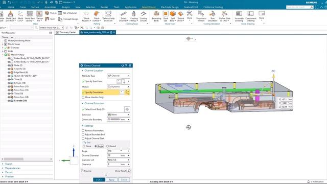Viewport: 327px width, 184px height.
Task: Enable the Move Handles Only checkbox
Action: tap(83, 97)
